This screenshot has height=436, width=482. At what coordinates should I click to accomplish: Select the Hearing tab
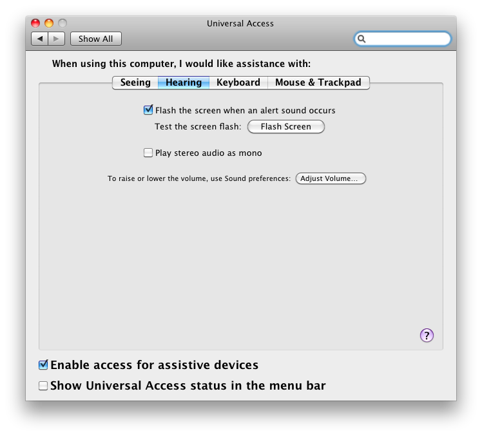[184, 82]
